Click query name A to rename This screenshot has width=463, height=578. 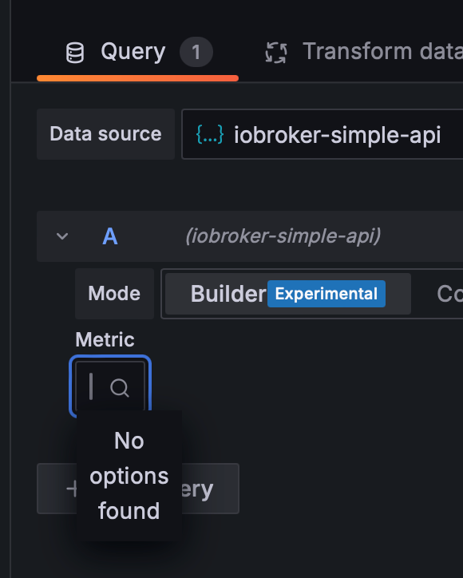pos(110,236)
